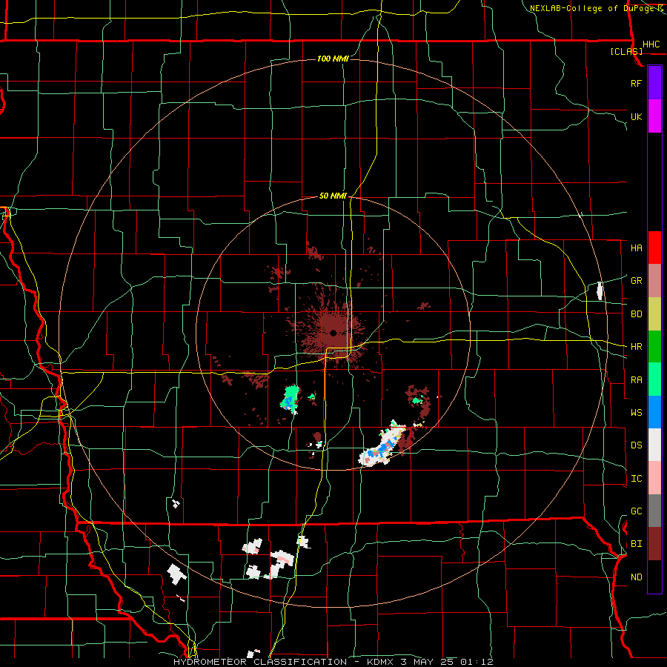Click the '50 NMI' range ring label

click(333, 196)
